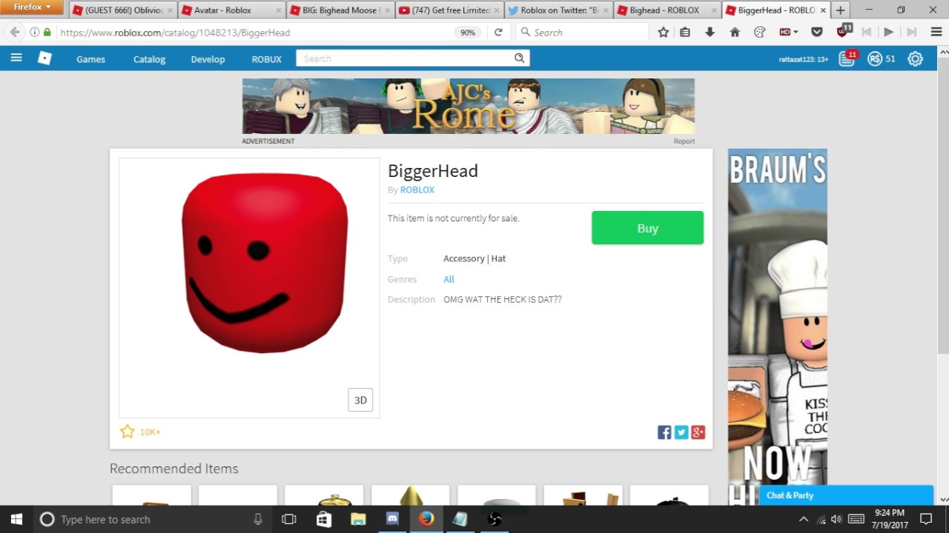The height and width of the screenshot is (533, 949).
Task: Open Discord from the taskbar
Action: [x=392, y=519]
